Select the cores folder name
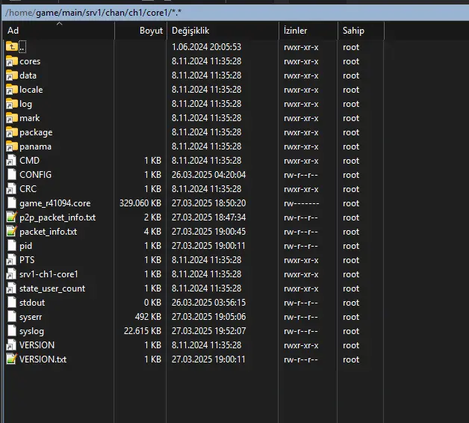 (30, 61)
